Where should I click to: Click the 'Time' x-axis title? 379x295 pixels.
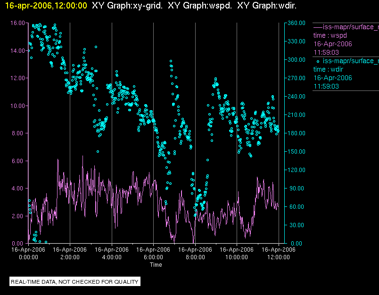pyautogui.click(x=156, y=265)
